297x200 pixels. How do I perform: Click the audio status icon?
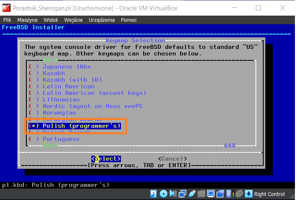click(173, 194)
